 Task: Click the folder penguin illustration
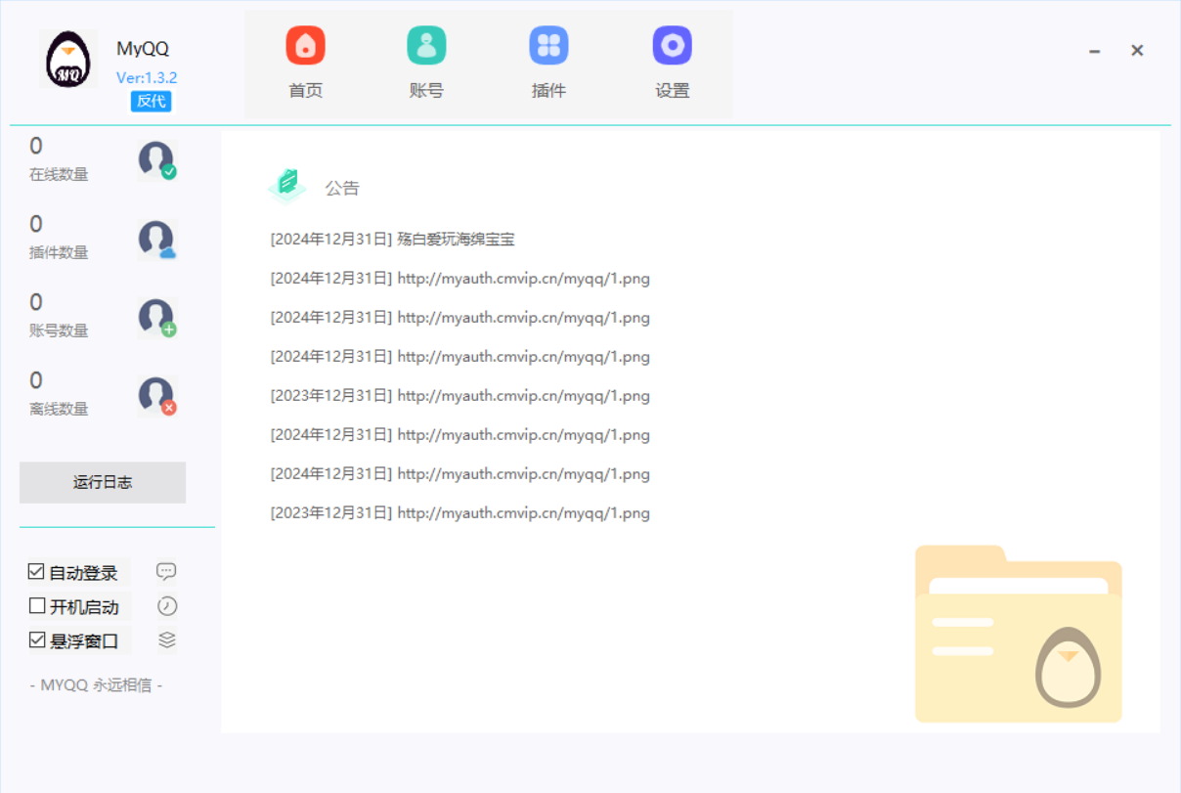pos(1018,635)
